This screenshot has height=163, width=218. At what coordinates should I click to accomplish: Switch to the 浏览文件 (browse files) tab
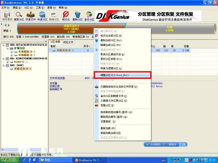coord(68,42)
